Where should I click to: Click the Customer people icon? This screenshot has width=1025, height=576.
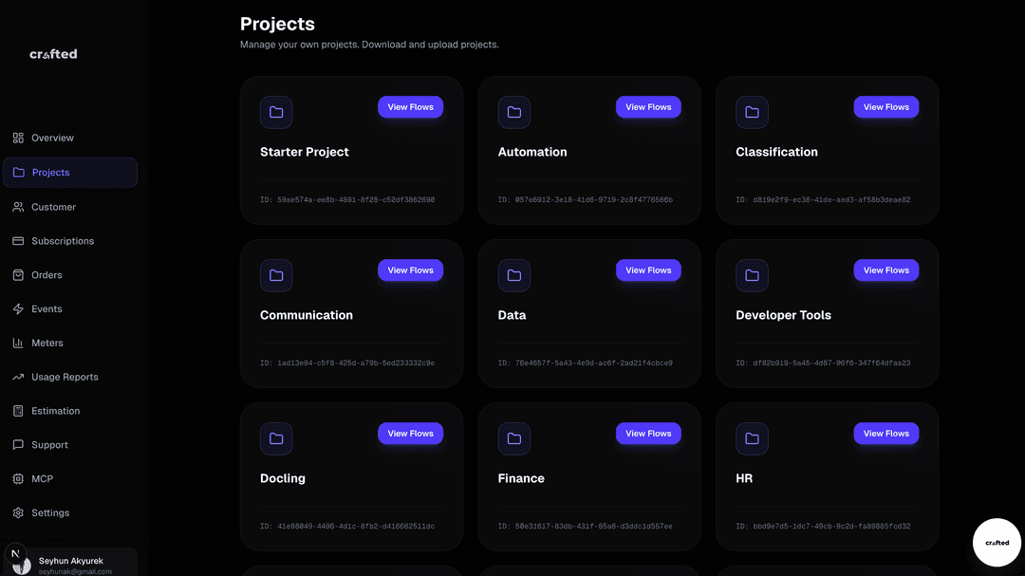click(x=18, y=207)
